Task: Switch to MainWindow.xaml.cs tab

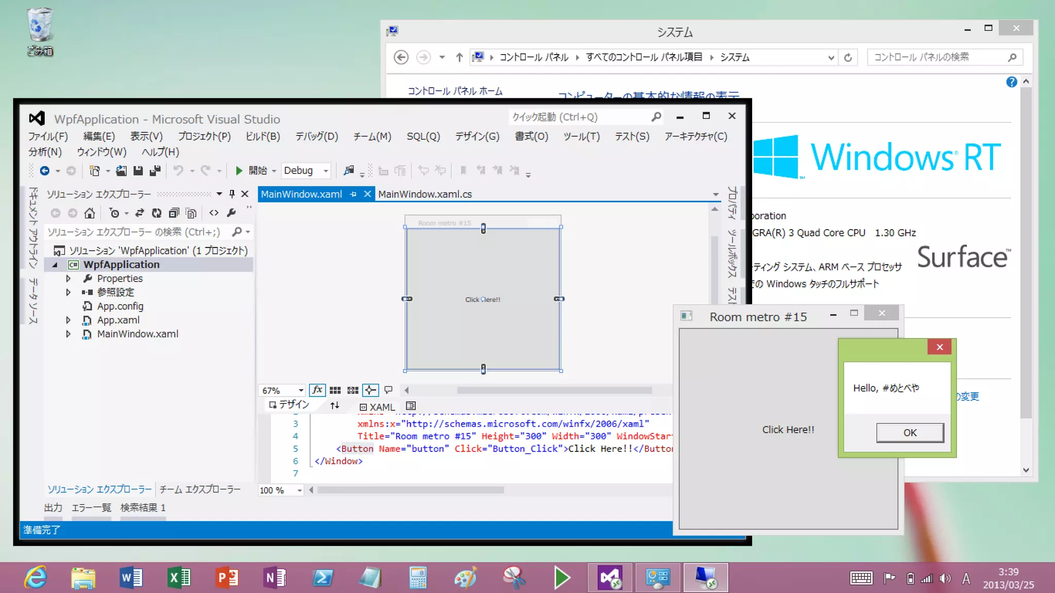Action: point(425,194)
